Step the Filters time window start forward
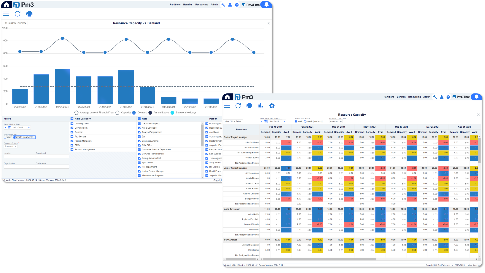The image size is (485, 273). coord(29,128)
